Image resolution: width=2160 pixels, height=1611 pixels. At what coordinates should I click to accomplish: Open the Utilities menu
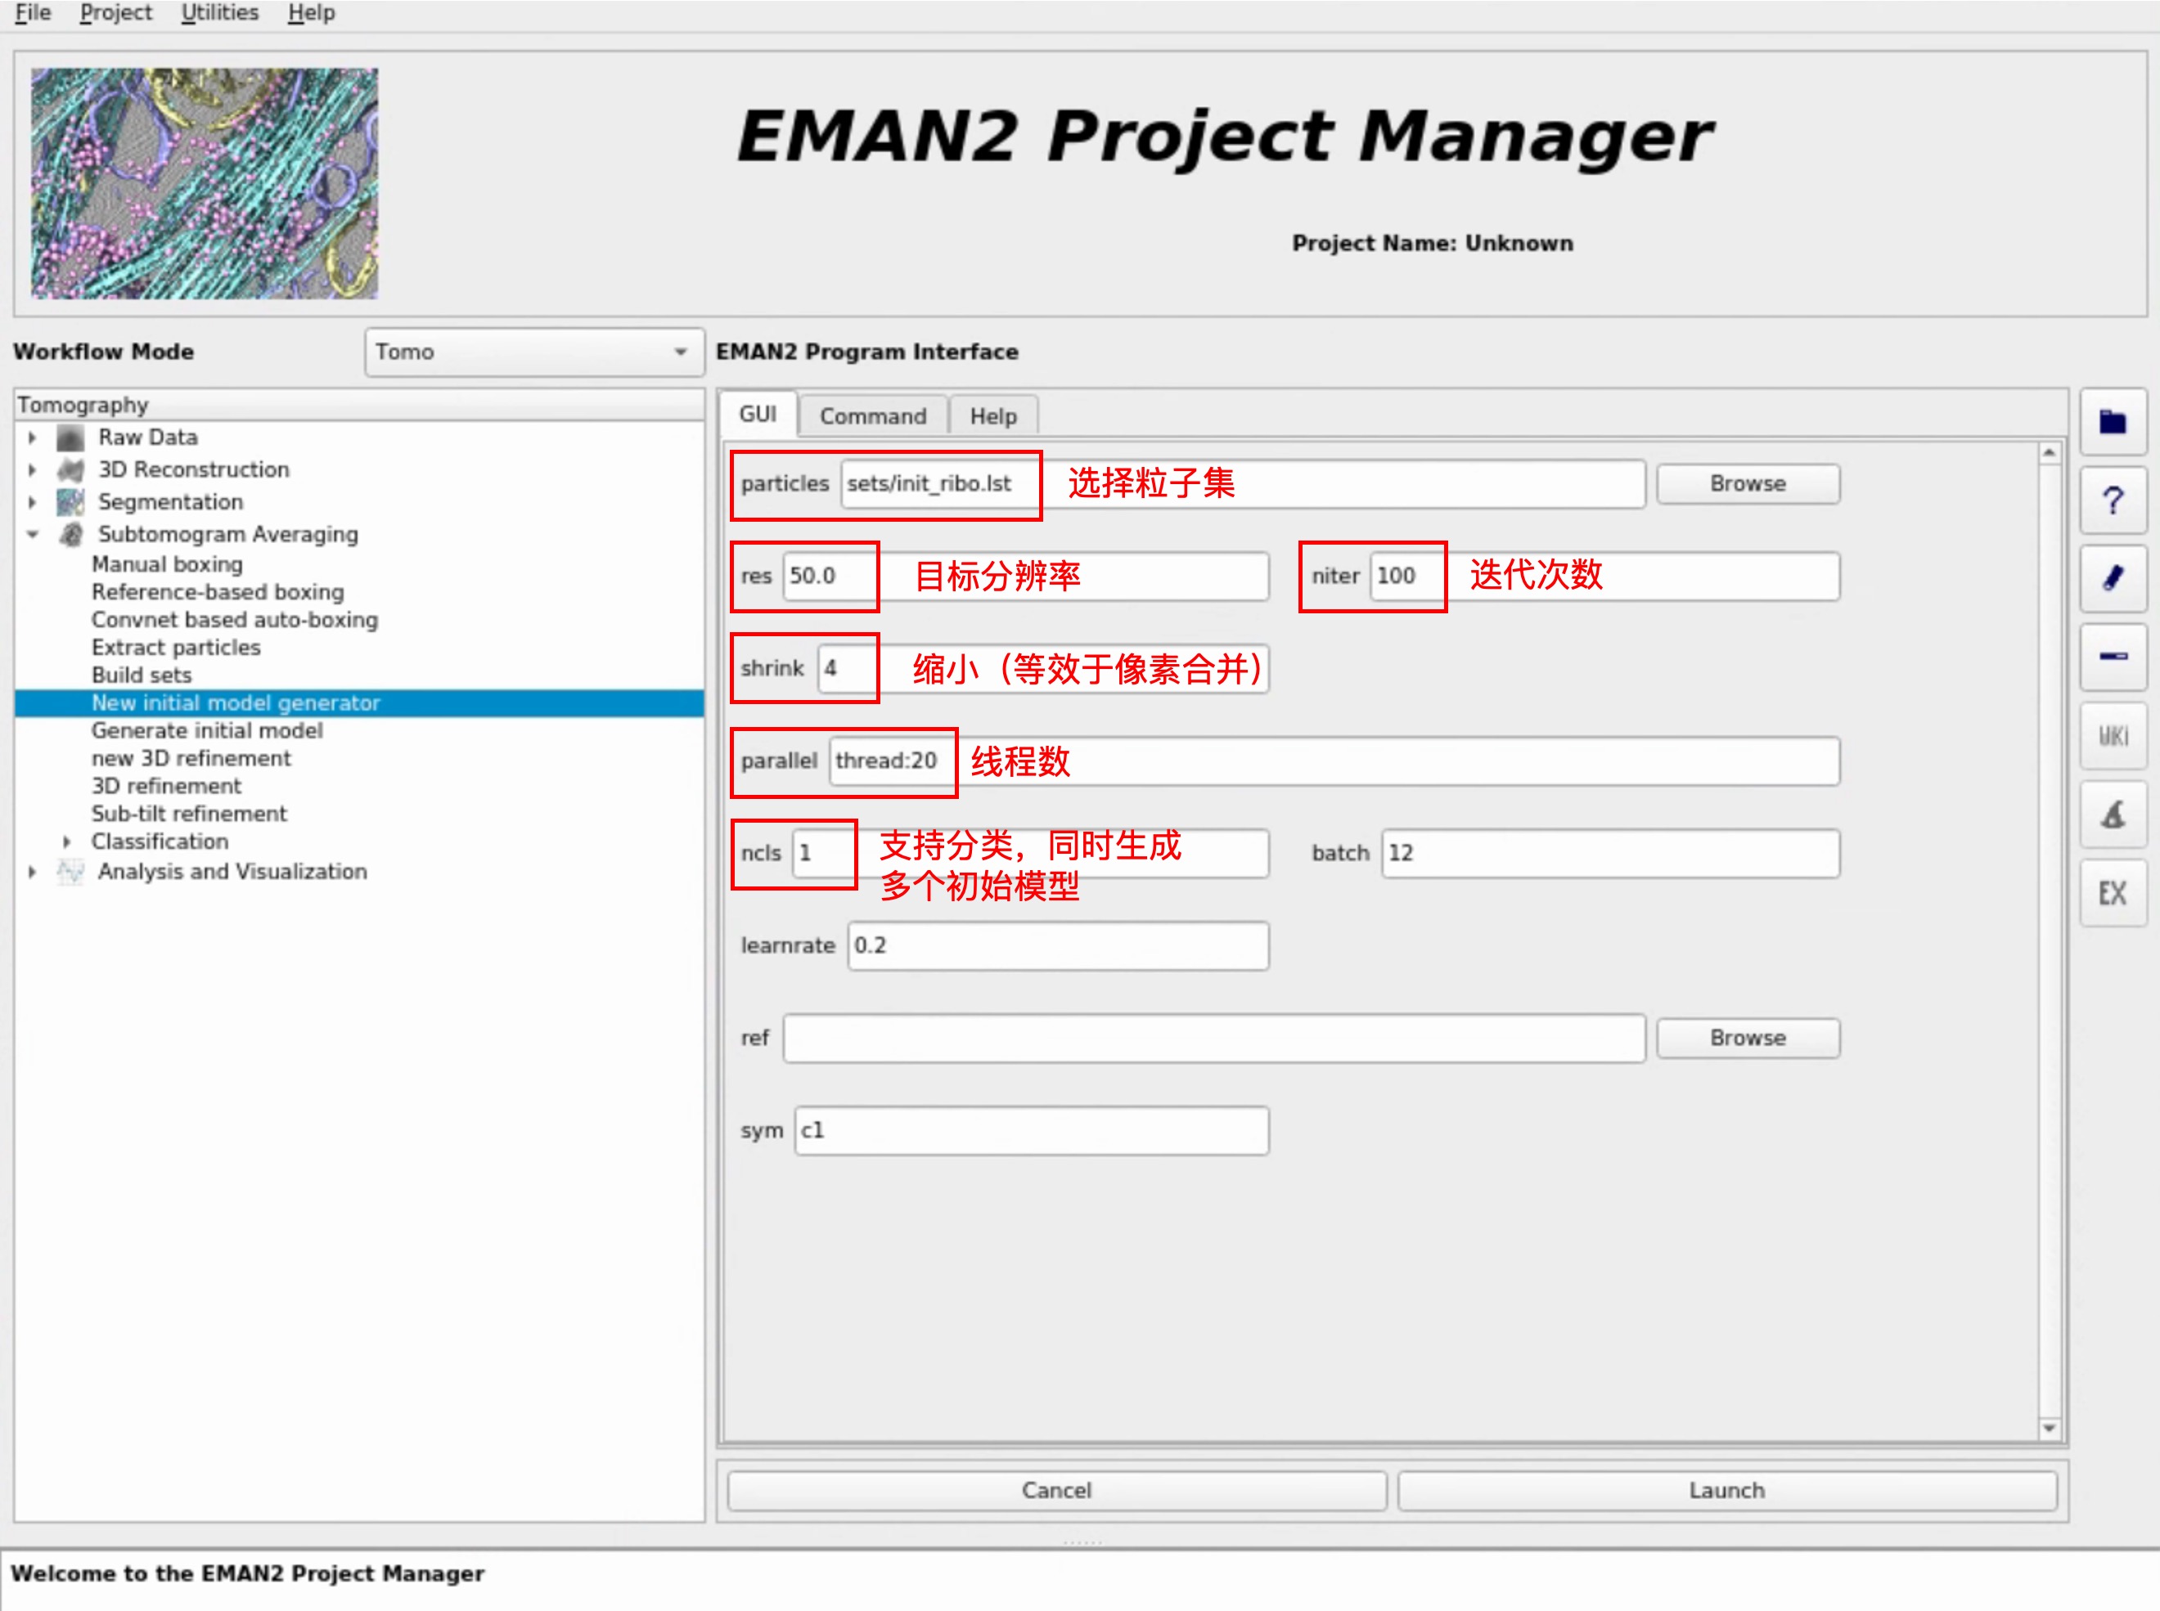[x=219, y=13]
